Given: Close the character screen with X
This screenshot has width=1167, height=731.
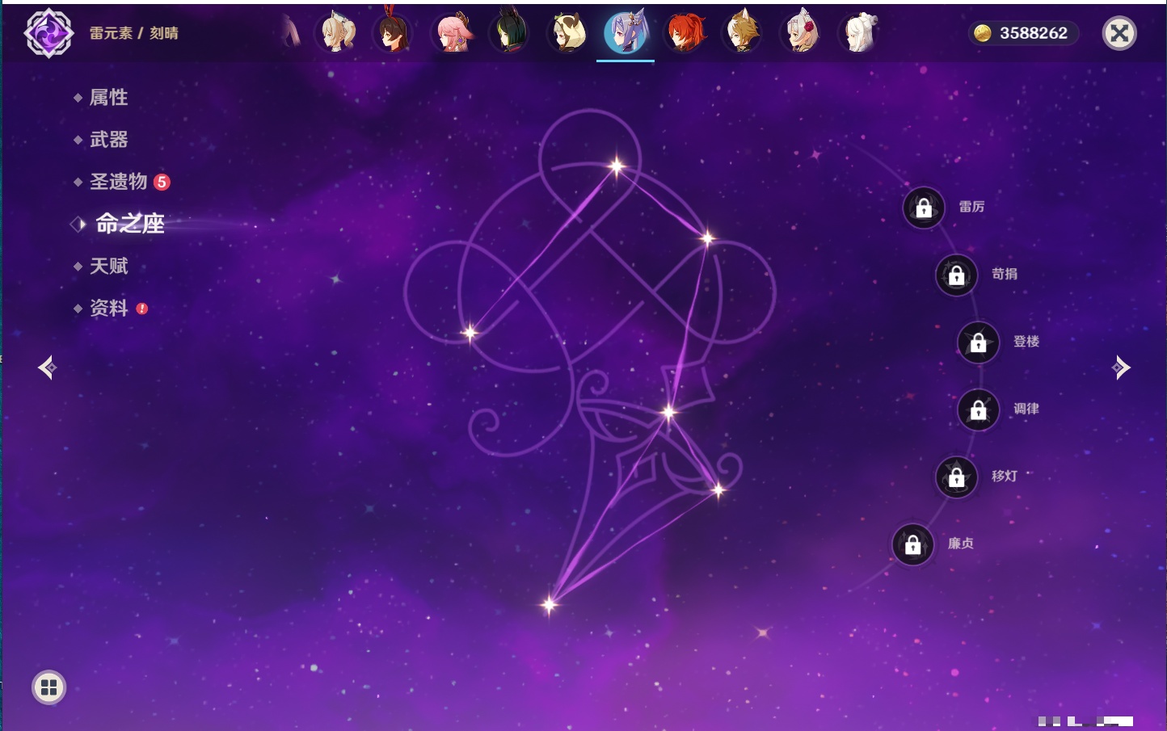Looking at the screenshot, I should 1119,33.
